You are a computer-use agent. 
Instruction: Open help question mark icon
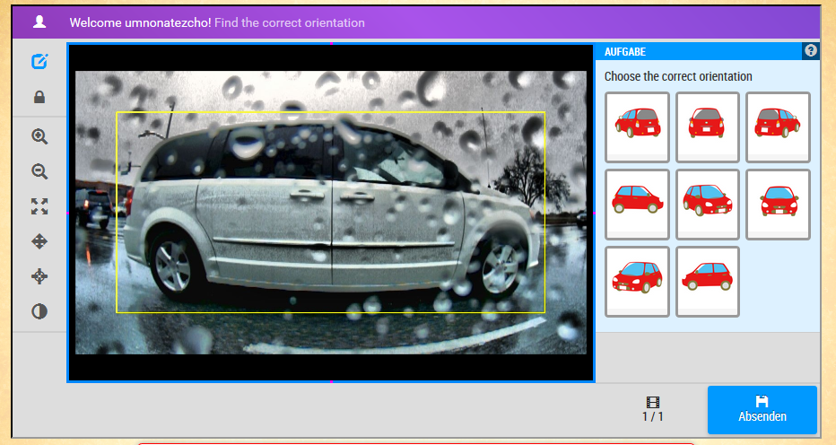[x=811, y=50]
